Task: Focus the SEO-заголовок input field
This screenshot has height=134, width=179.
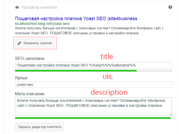Action: point(93,65)
